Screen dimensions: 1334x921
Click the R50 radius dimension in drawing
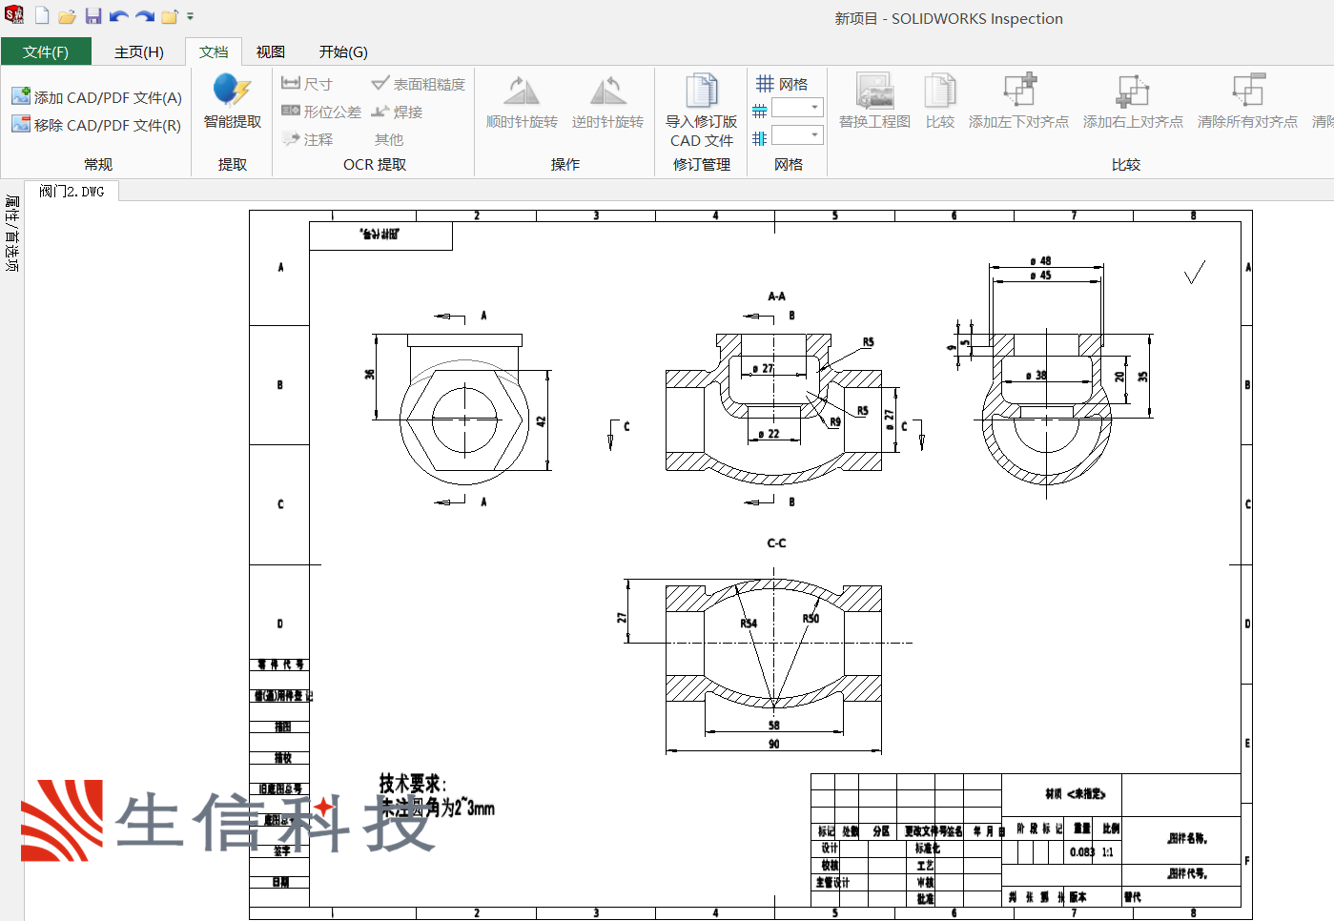[x=811, y=618]
